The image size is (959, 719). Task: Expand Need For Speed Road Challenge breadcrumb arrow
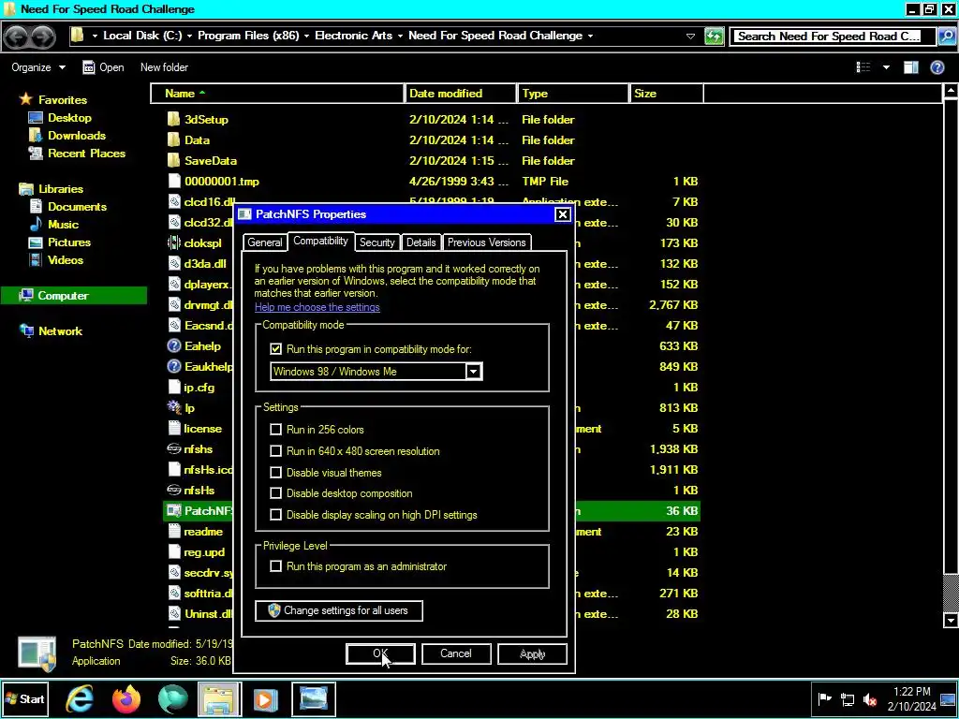pos(590,37)
